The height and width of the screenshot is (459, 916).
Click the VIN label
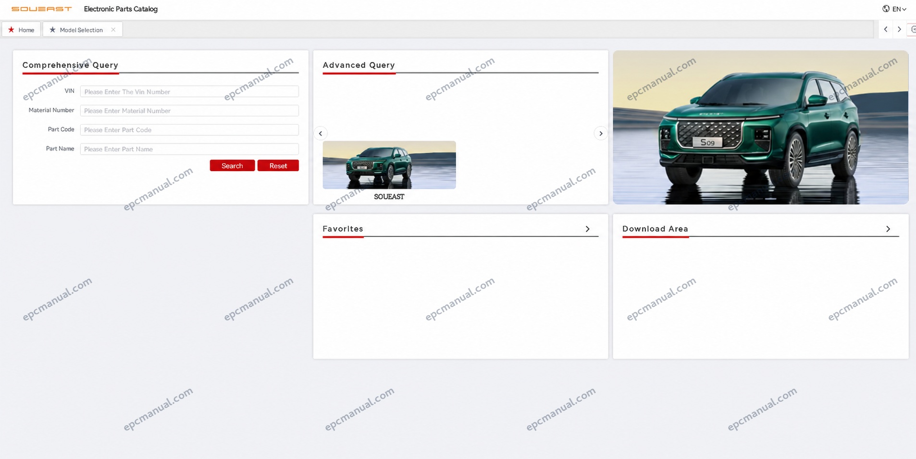[x=70, y=91]
